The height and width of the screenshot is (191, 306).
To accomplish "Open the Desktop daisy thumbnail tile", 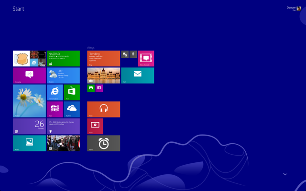I will point(29,101).
